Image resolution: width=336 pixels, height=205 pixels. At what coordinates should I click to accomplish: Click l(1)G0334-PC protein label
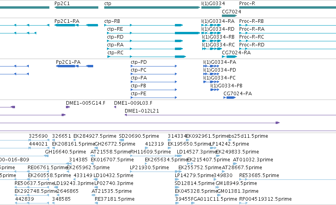pyautogui.click(x=220, y=78)
